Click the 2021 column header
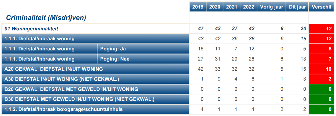The height and width of the screenshot is (116, 336). pos(231,7)
